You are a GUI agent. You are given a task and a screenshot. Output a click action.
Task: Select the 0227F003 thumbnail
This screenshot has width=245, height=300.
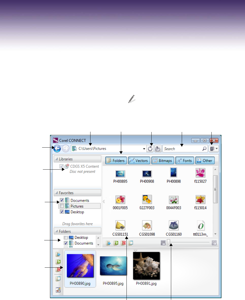coord(147,199)
